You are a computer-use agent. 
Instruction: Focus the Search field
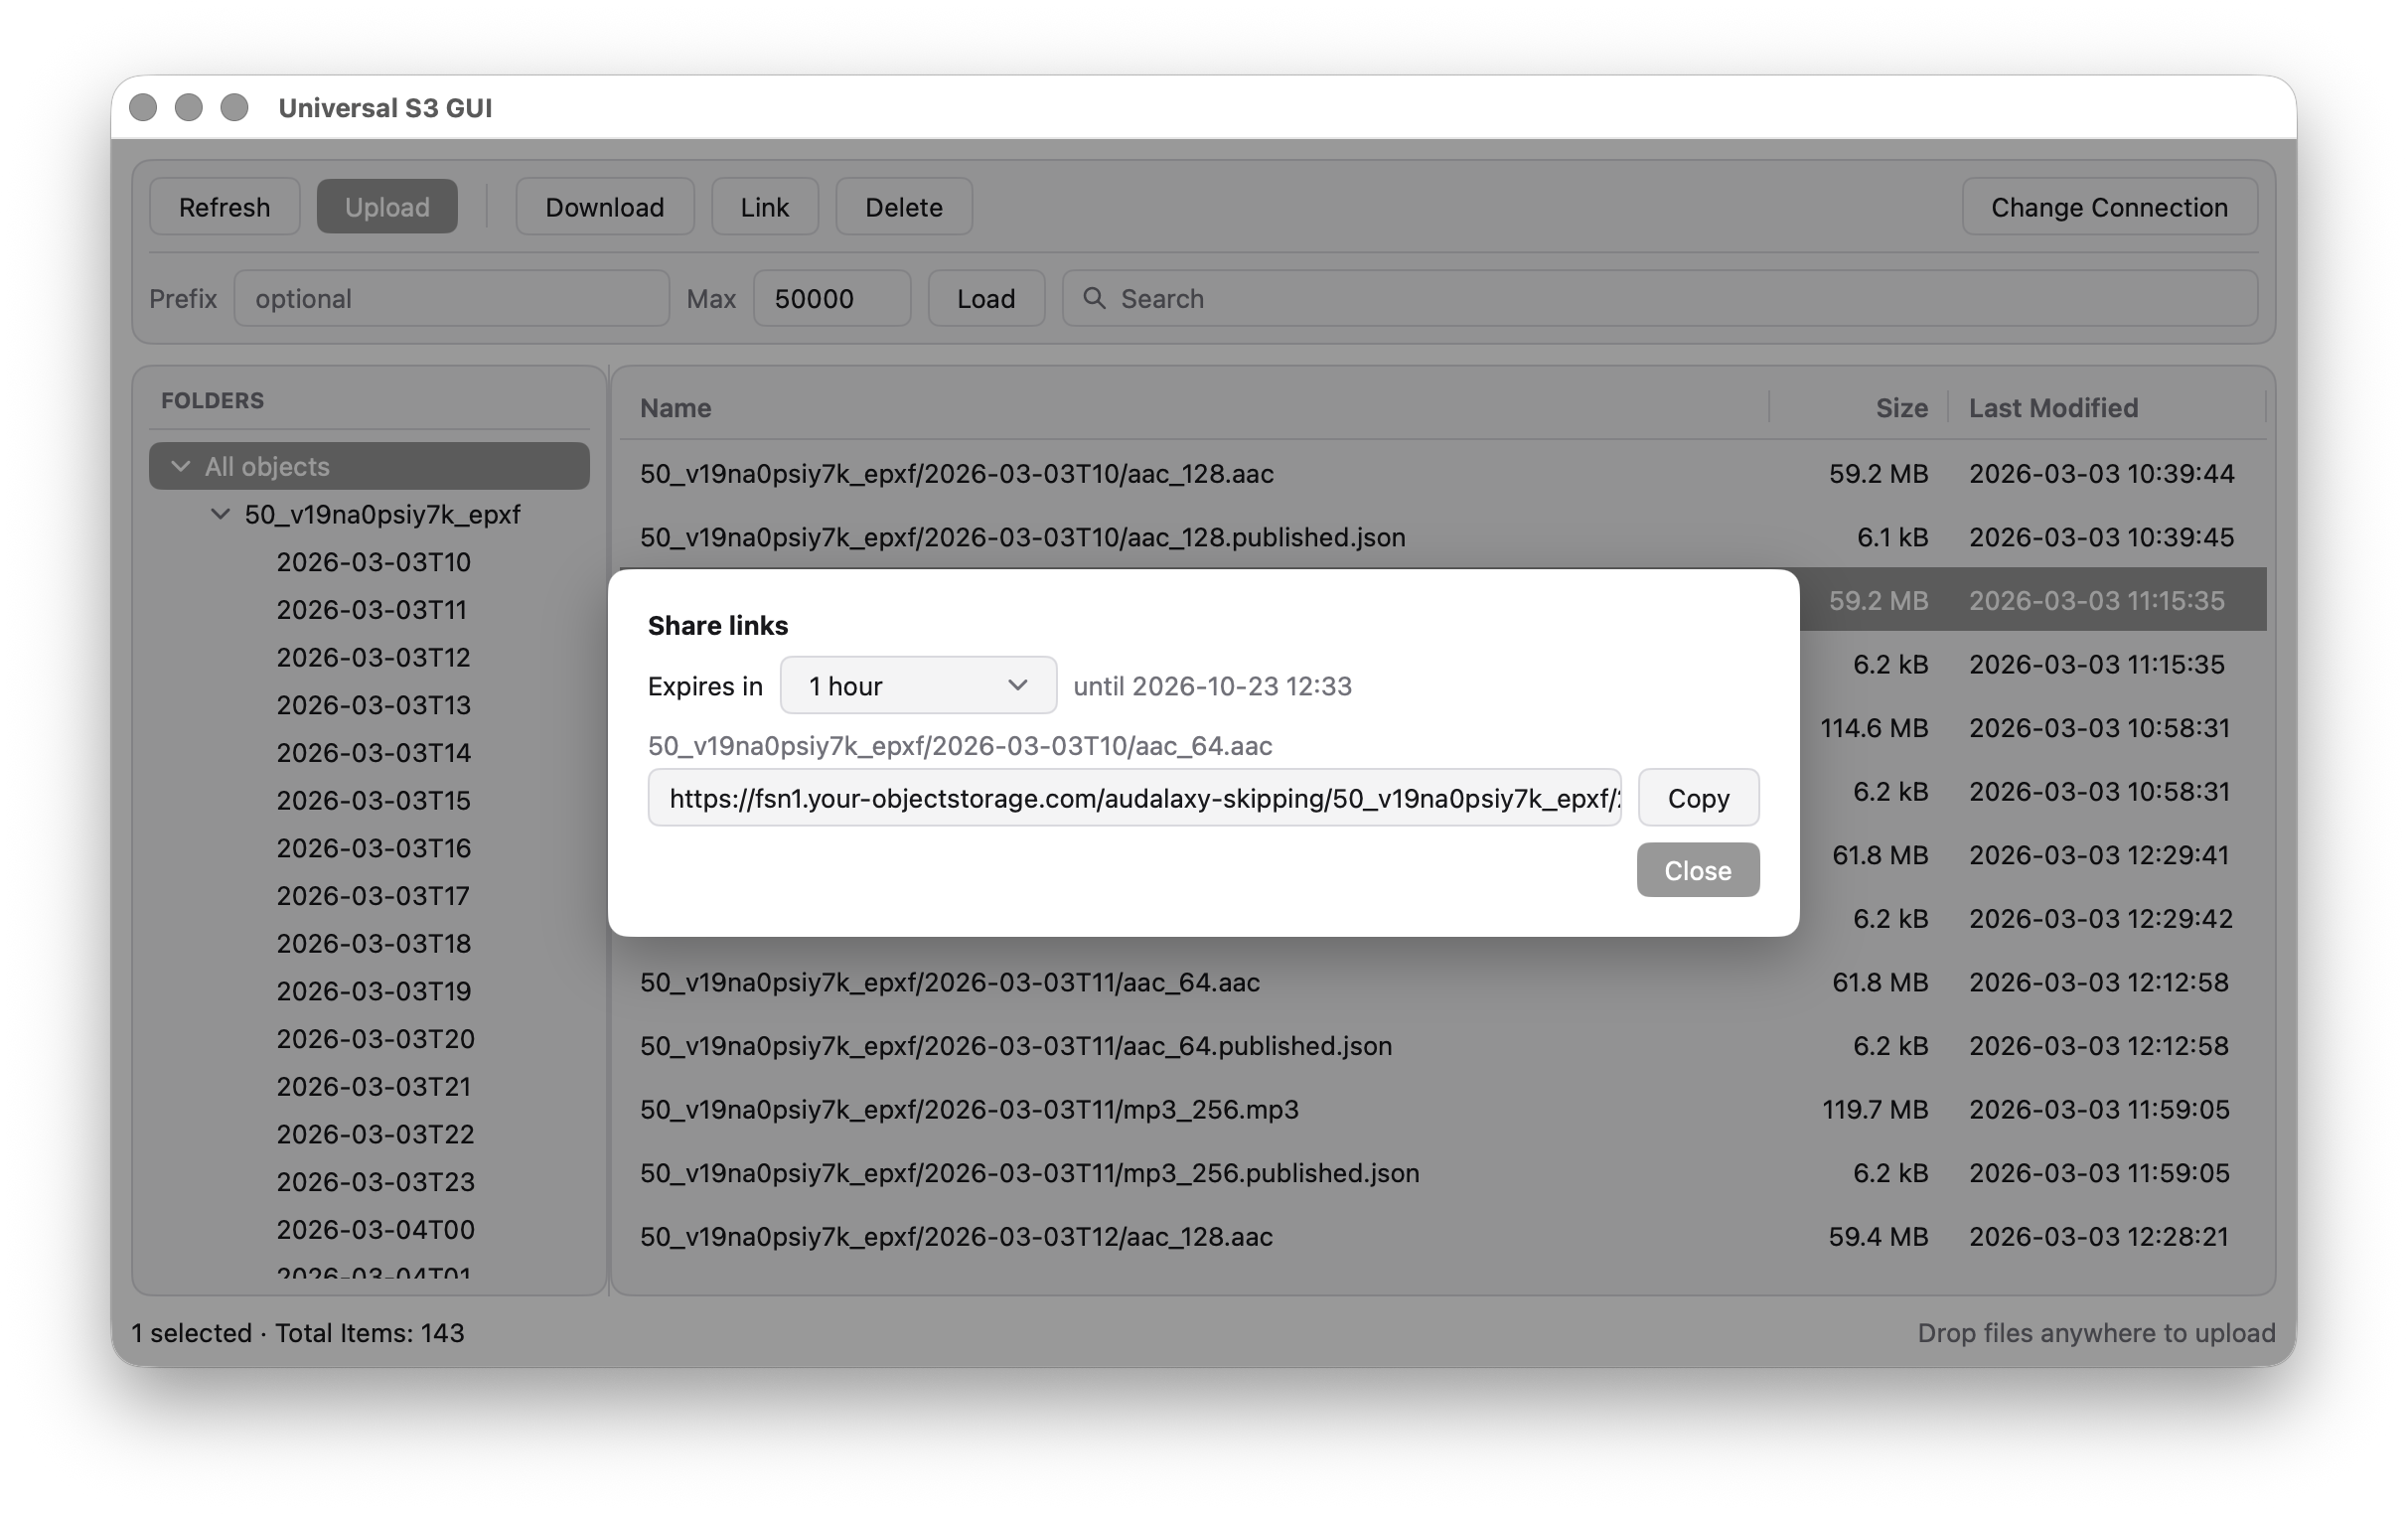1660,298
